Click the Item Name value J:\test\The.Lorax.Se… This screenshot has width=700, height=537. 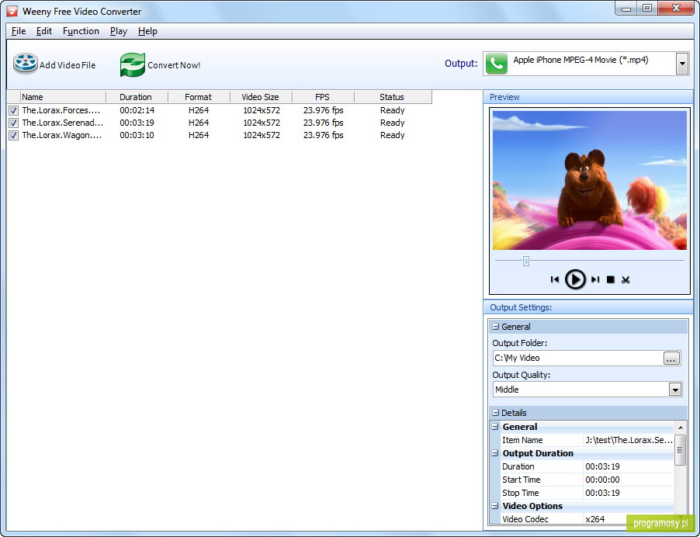(x=629, y=440)
